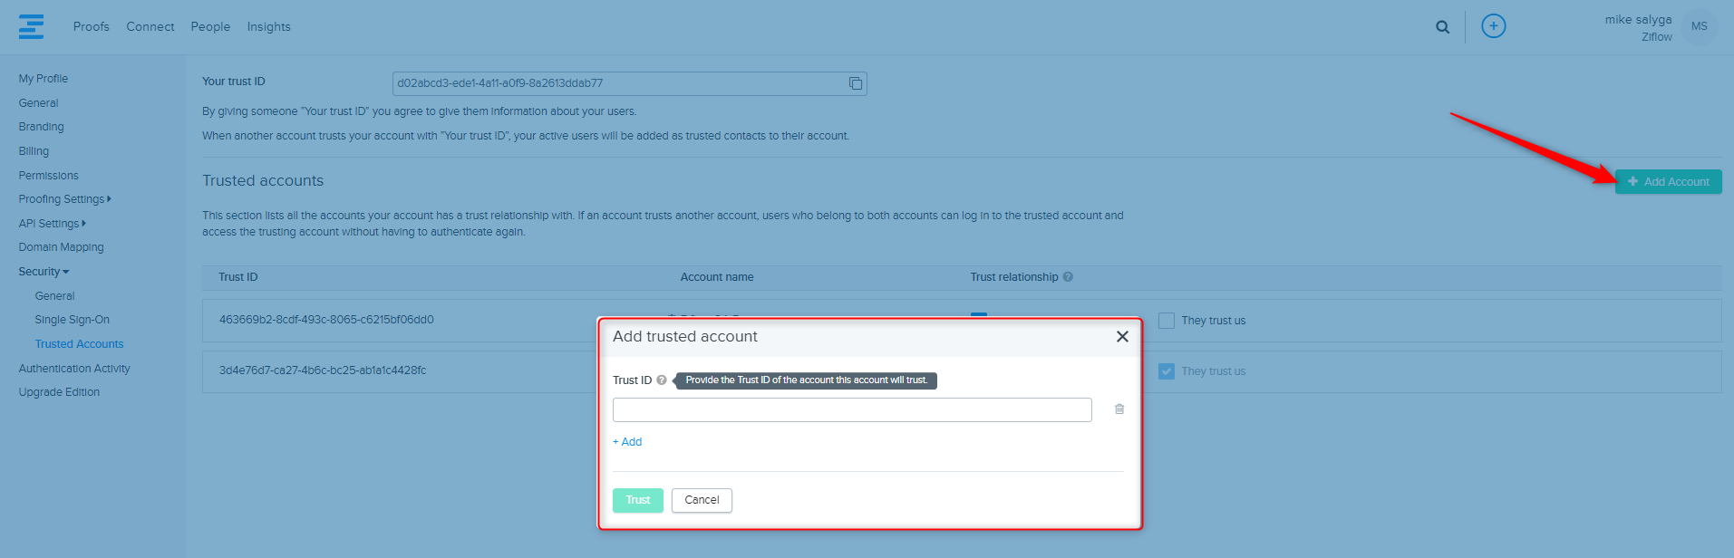Screen dimensions: 1734x558
Task: Click the '+ Add' link in dialog
Action: [627, 442]
